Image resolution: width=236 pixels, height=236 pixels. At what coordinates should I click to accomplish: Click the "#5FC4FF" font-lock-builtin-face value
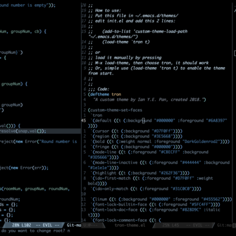click(200, 205)
